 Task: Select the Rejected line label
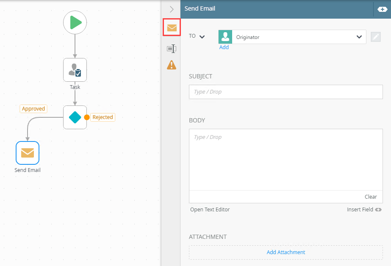[103, 117]
